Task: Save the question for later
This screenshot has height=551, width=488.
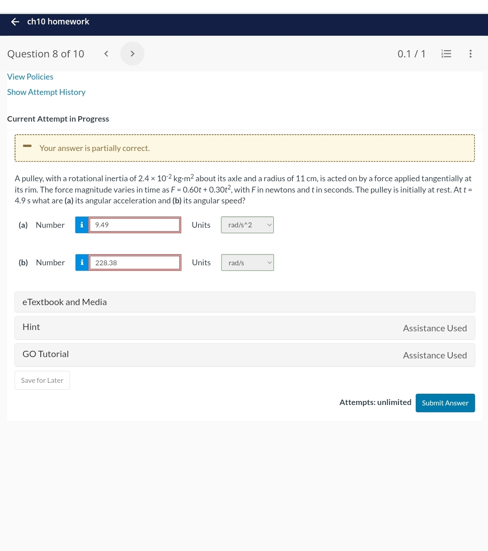Action: tap(42, 380)
